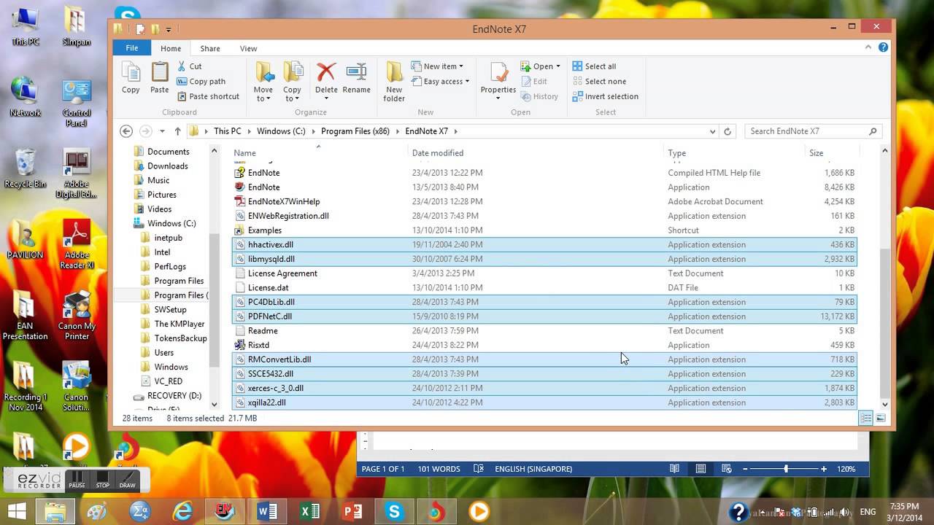Image resolution: width=934 pixels, height=525 pixels.
Task: Select the PDFNetC.dll file
Action: tap(544, 316)
